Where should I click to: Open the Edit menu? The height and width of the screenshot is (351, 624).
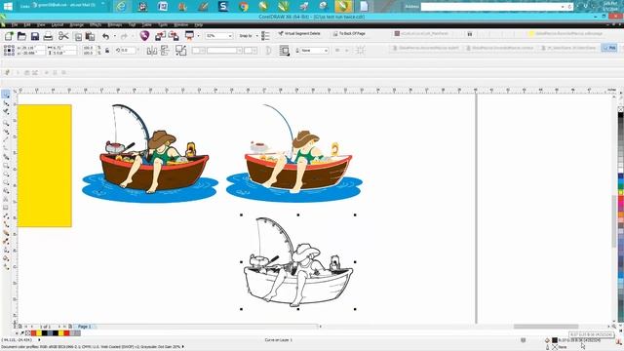click(27, 24)
